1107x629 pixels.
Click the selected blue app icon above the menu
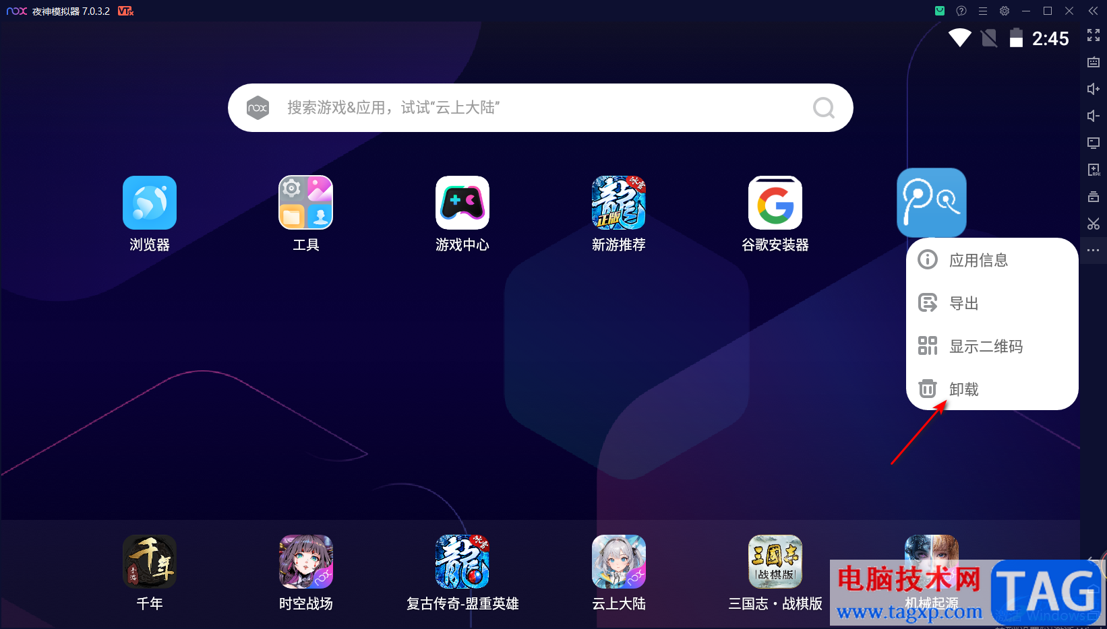pos(932,202)
